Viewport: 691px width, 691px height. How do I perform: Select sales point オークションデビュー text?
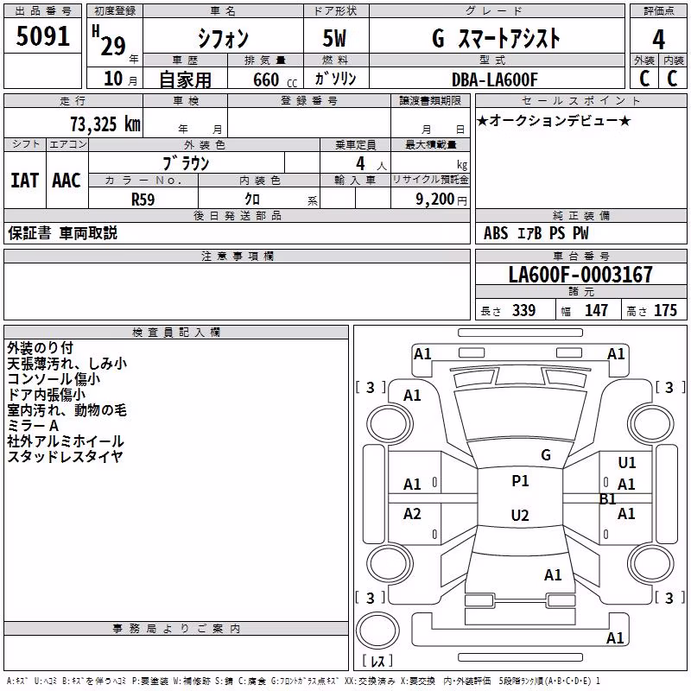point(554,120)
